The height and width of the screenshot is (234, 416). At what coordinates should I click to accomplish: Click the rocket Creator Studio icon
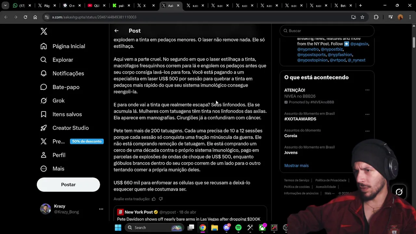pyautogui.click(x=44, y=128)
